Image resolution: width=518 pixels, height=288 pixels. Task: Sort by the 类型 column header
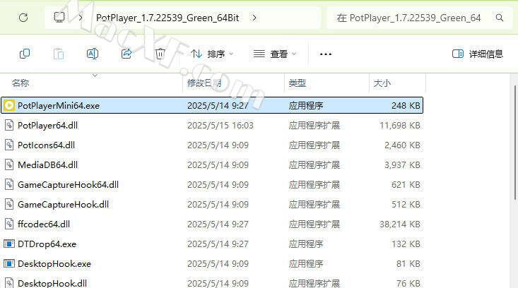coord(298,83)
